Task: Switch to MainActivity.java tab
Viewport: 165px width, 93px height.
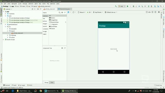Action: click(65, 9)
